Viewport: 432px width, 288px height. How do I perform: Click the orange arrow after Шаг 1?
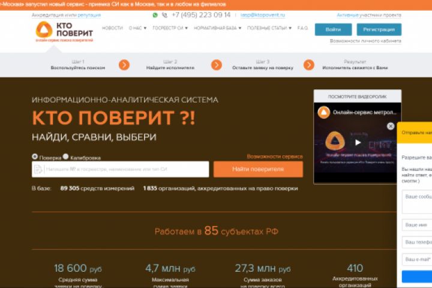coord(124,65)
